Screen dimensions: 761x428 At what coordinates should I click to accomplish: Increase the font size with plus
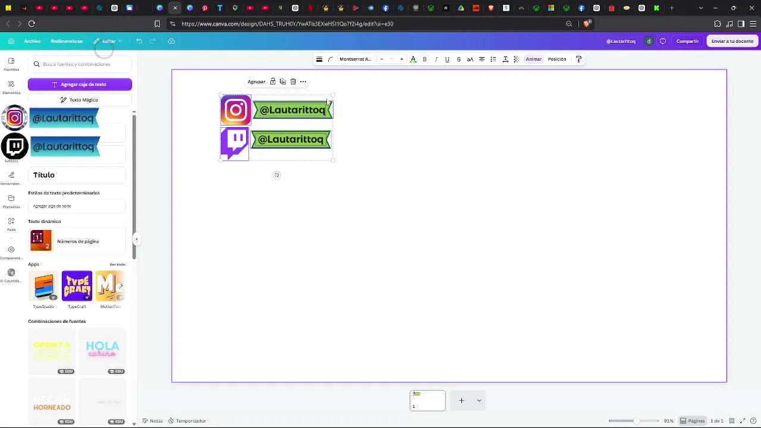tap(402, 59)
